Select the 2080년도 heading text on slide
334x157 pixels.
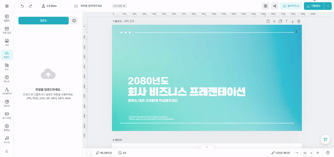coord(148,81)
